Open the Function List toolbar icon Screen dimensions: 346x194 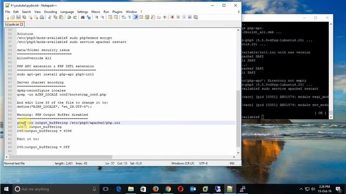tap(153, 17)
